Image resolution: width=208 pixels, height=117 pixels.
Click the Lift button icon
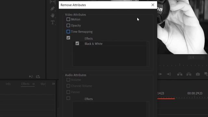180,74
